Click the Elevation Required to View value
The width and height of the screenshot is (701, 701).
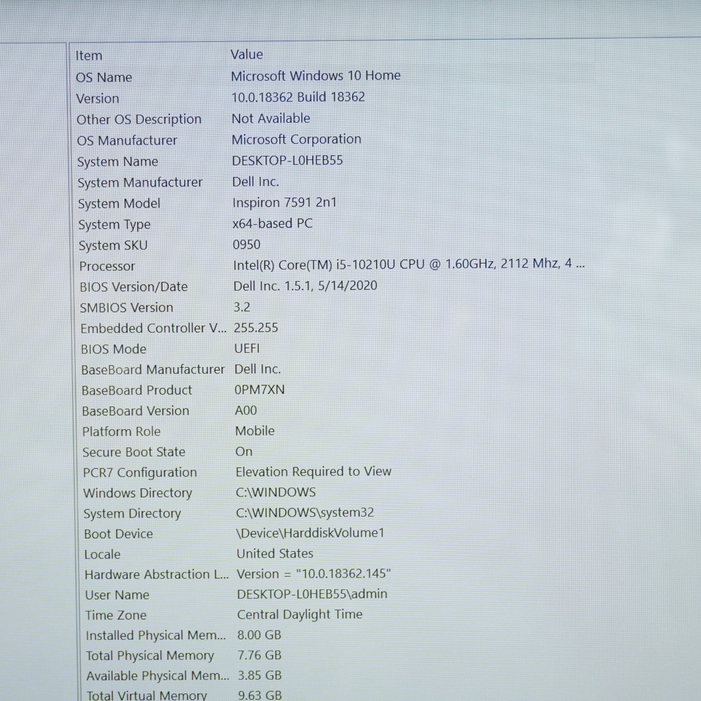[x=314, y=472]
